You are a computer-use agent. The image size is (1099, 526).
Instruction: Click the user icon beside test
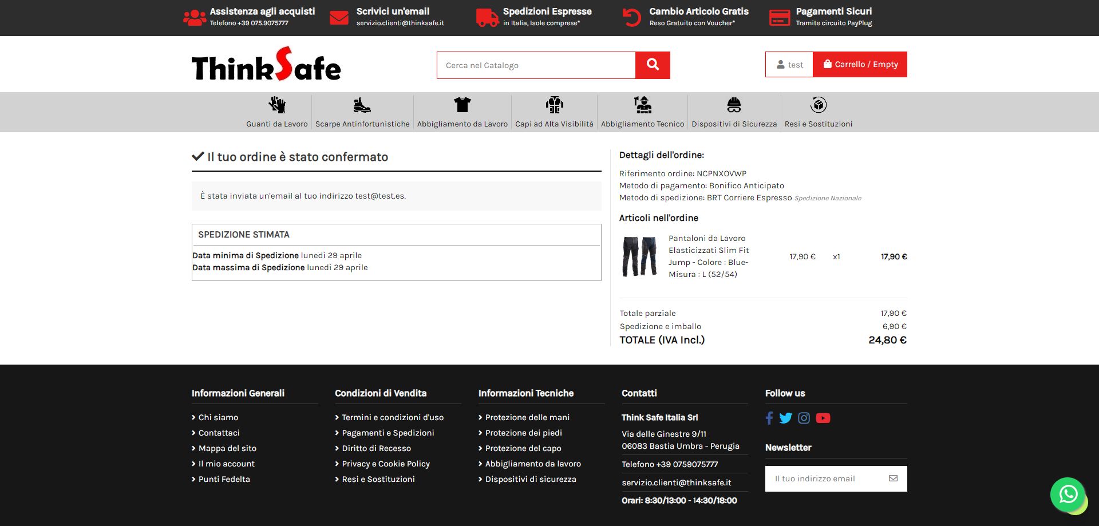point(780,65)
